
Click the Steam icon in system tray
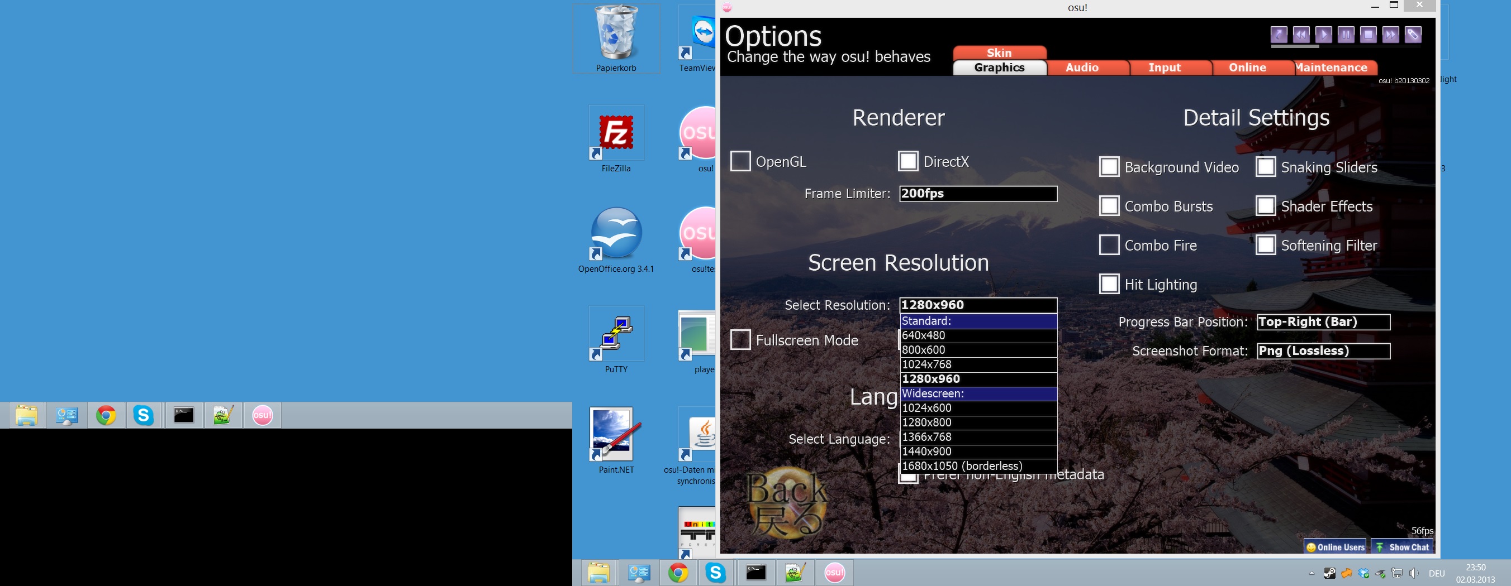(1330, 573)
